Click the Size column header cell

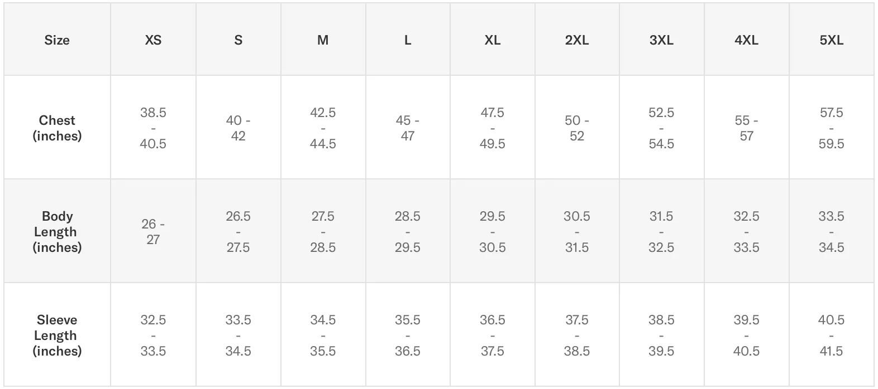pos(57,40)
